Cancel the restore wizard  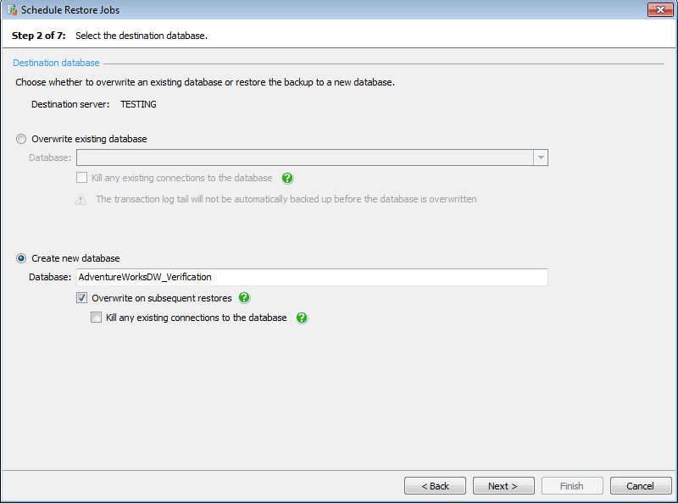(641, 485)
